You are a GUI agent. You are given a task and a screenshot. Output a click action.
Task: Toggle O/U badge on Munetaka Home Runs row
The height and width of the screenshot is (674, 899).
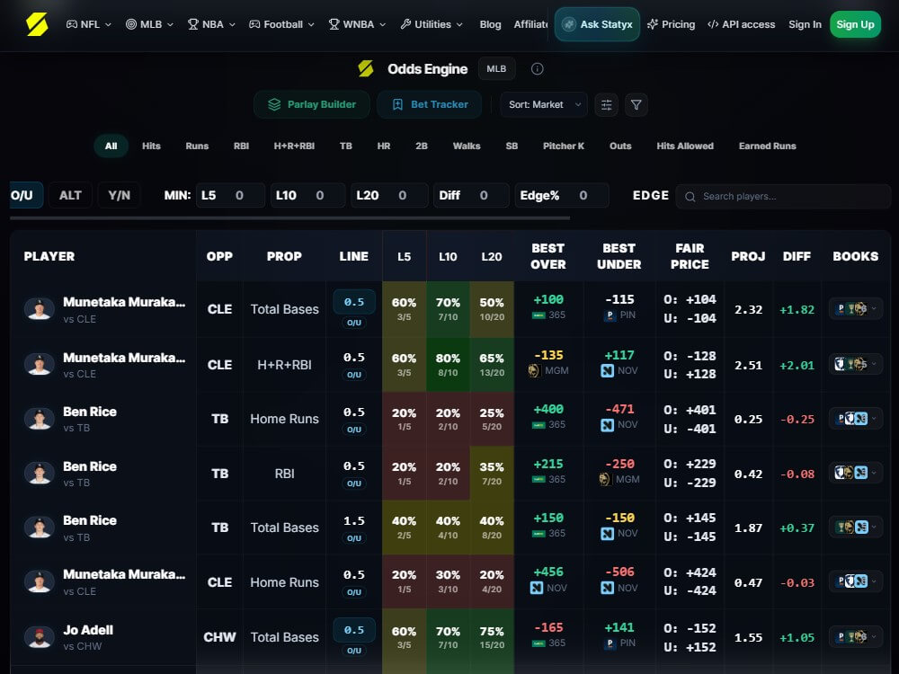(x=353, y=591)
